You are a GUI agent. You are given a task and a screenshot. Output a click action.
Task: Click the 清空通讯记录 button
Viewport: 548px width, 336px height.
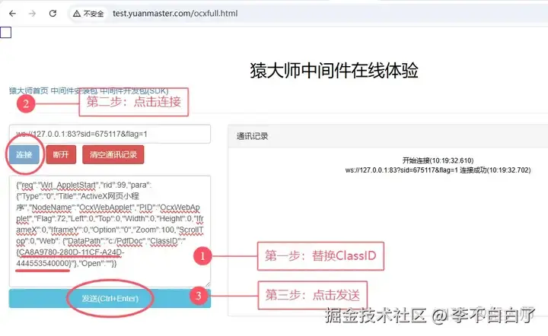tap(113, 154)
